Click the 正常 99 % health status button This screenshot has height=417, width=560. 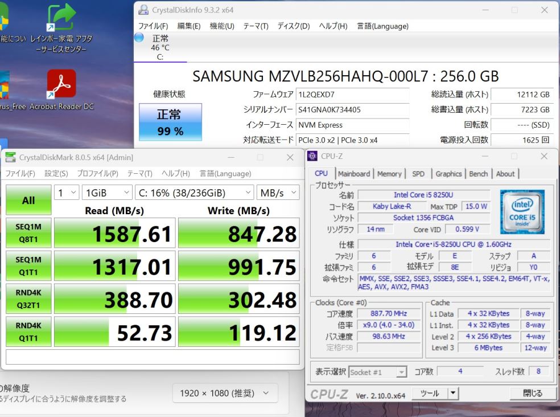(x=170, y=122)
